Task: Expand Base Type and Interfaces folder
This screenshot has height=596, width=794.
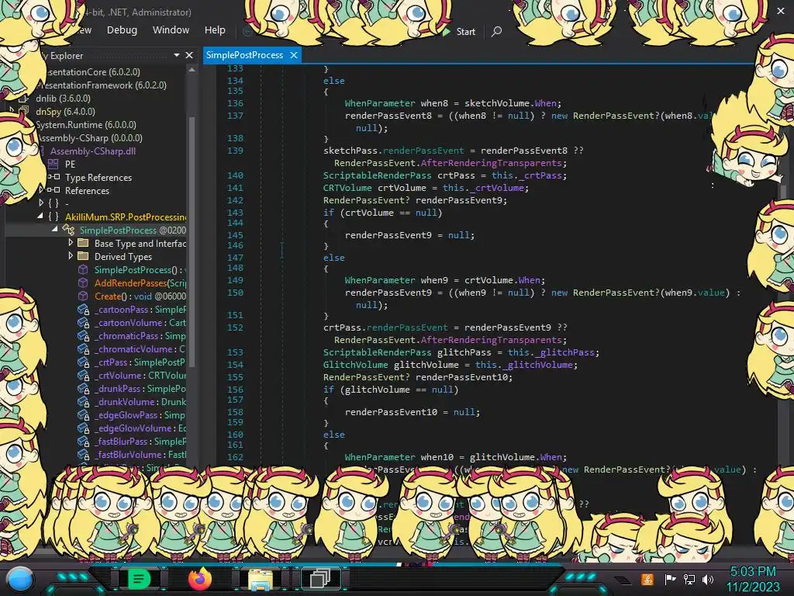Action: [x=71, y=243]
